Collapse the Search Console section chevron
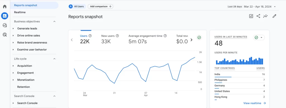The image size is (286, 108). 54,96
